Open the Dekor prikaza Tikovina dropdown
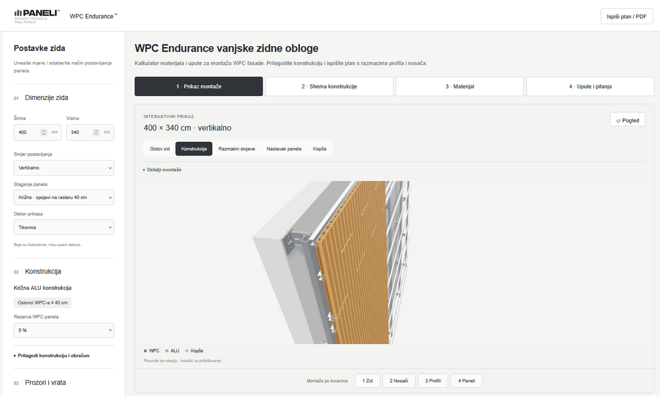 coord(64,227)
